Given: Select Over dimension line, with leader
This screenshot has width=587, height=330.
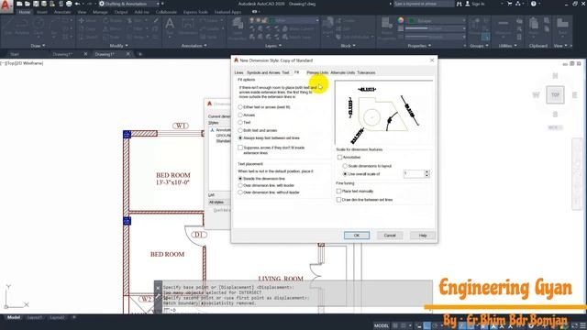Looking at the screenshot, I should pos(266,185).
